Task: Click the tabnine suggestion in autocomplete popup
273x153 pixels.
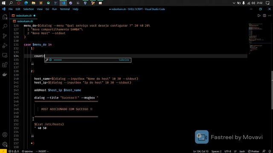Action: 88,60
